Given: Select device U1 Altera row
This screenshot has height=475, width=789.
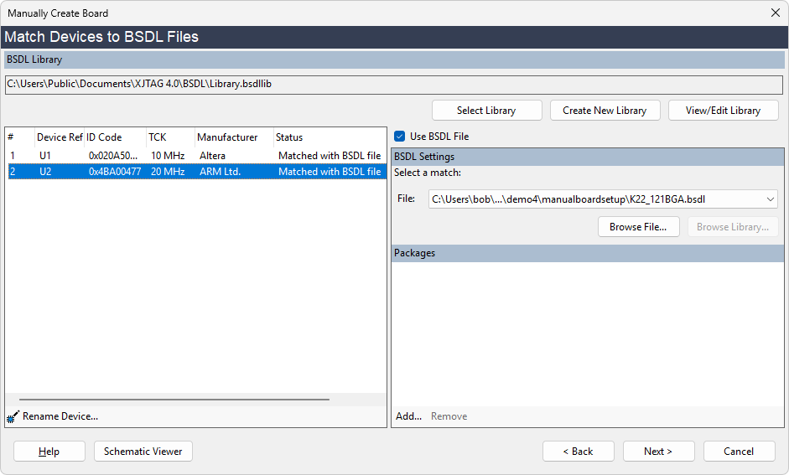Looking at the screenshot, I should coord(195,156).
